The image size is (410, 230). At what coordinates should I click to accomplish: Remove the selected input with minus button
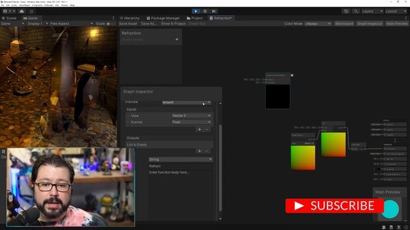pyautogui.click(x=207, y=129)
